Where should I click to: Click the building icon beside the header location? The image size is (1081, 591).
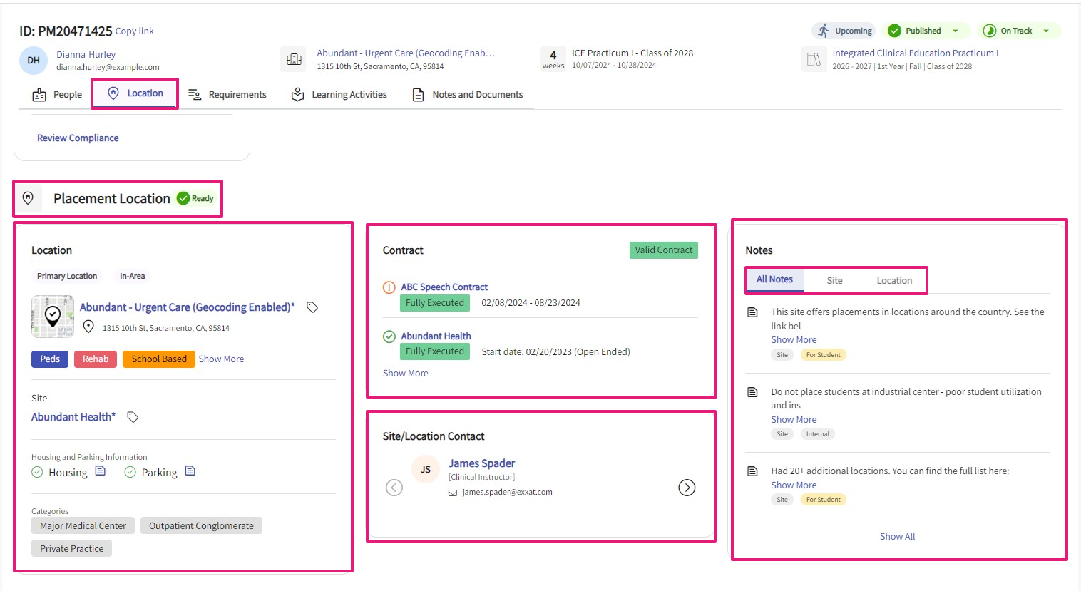294,60
